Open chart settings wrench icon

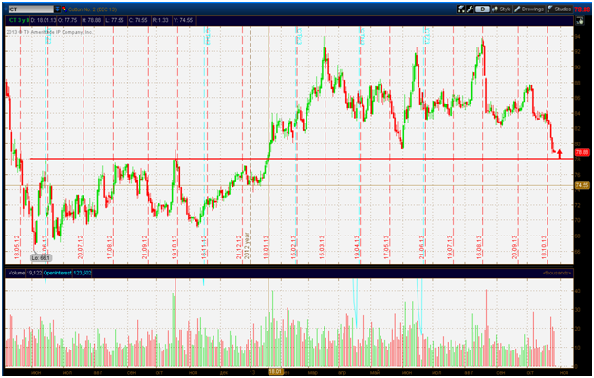[x=470, y=9]
